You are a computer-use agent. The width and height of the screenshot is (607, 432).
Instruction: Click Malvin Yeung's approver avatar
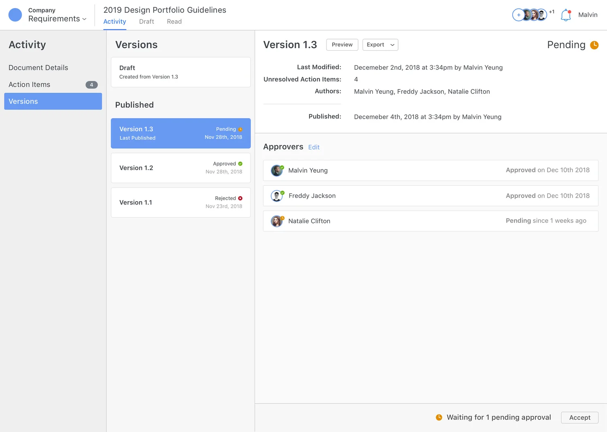coord(277,170)
